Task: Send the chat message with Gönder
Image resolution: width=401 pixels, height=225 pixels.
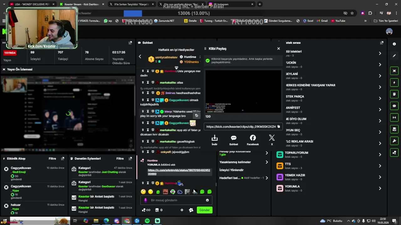Action: point(205,210)
